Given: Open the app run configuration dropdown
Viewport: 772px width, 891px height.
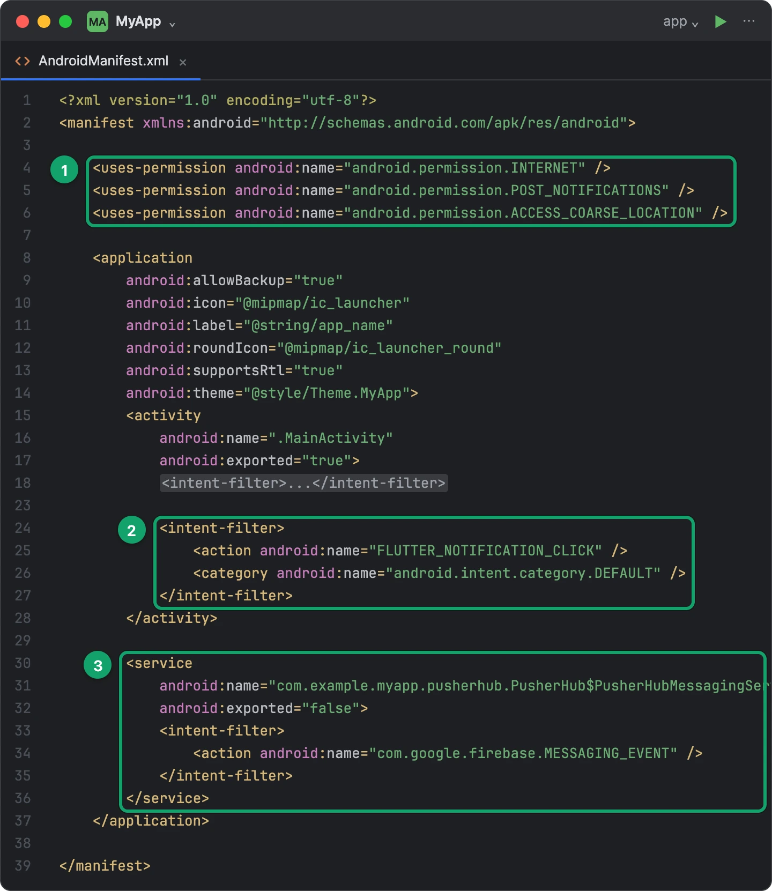Looking at the screenshot, I should (680, 22).
